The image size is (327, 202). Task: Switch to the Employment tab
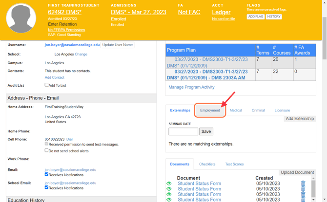tap(210, 110)
